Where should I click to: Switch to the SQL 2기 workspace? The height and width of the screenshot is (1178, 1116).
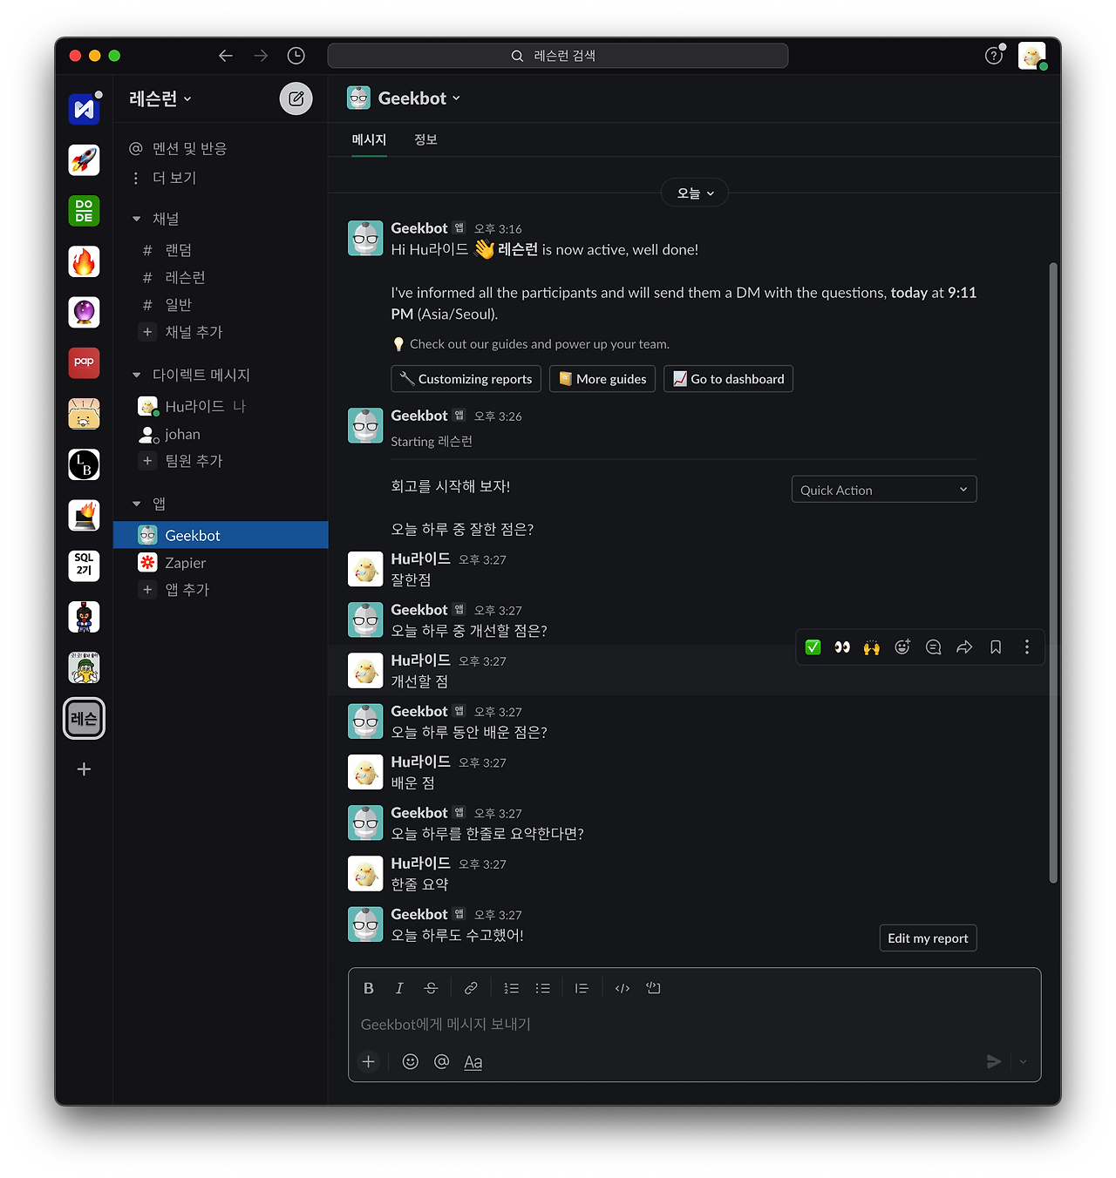(x=84, y=565)
